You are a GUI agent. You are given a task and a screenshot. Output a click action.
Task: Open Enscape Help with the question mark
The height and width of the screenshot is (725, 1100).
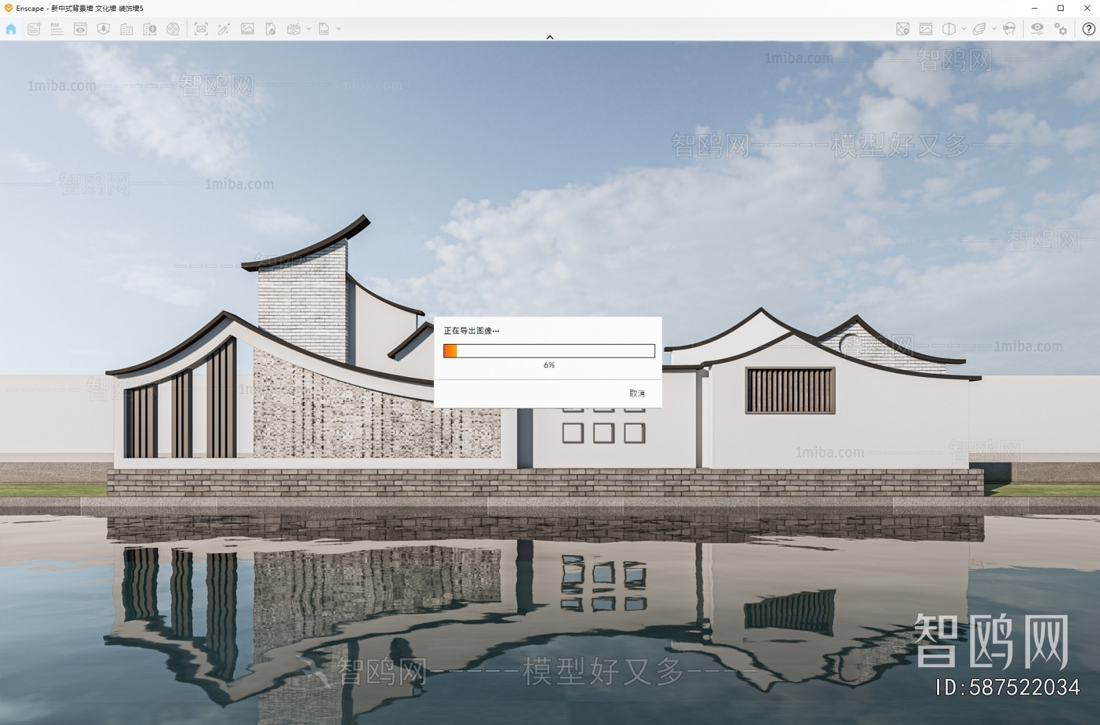(1089, 29)
